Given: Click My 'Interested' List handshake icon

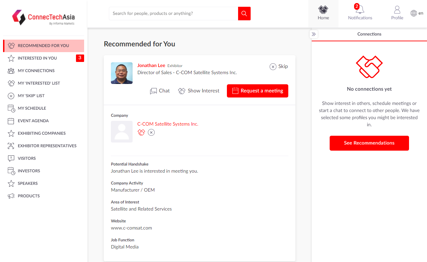Looking at the screenshot, I should pyautogui.click(x=11, y=83).
